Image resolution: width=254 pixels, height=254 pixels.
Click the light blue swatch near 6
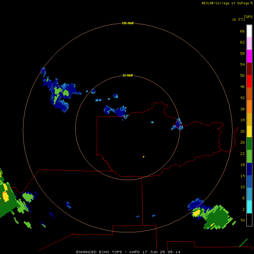(x=249, y=194)
